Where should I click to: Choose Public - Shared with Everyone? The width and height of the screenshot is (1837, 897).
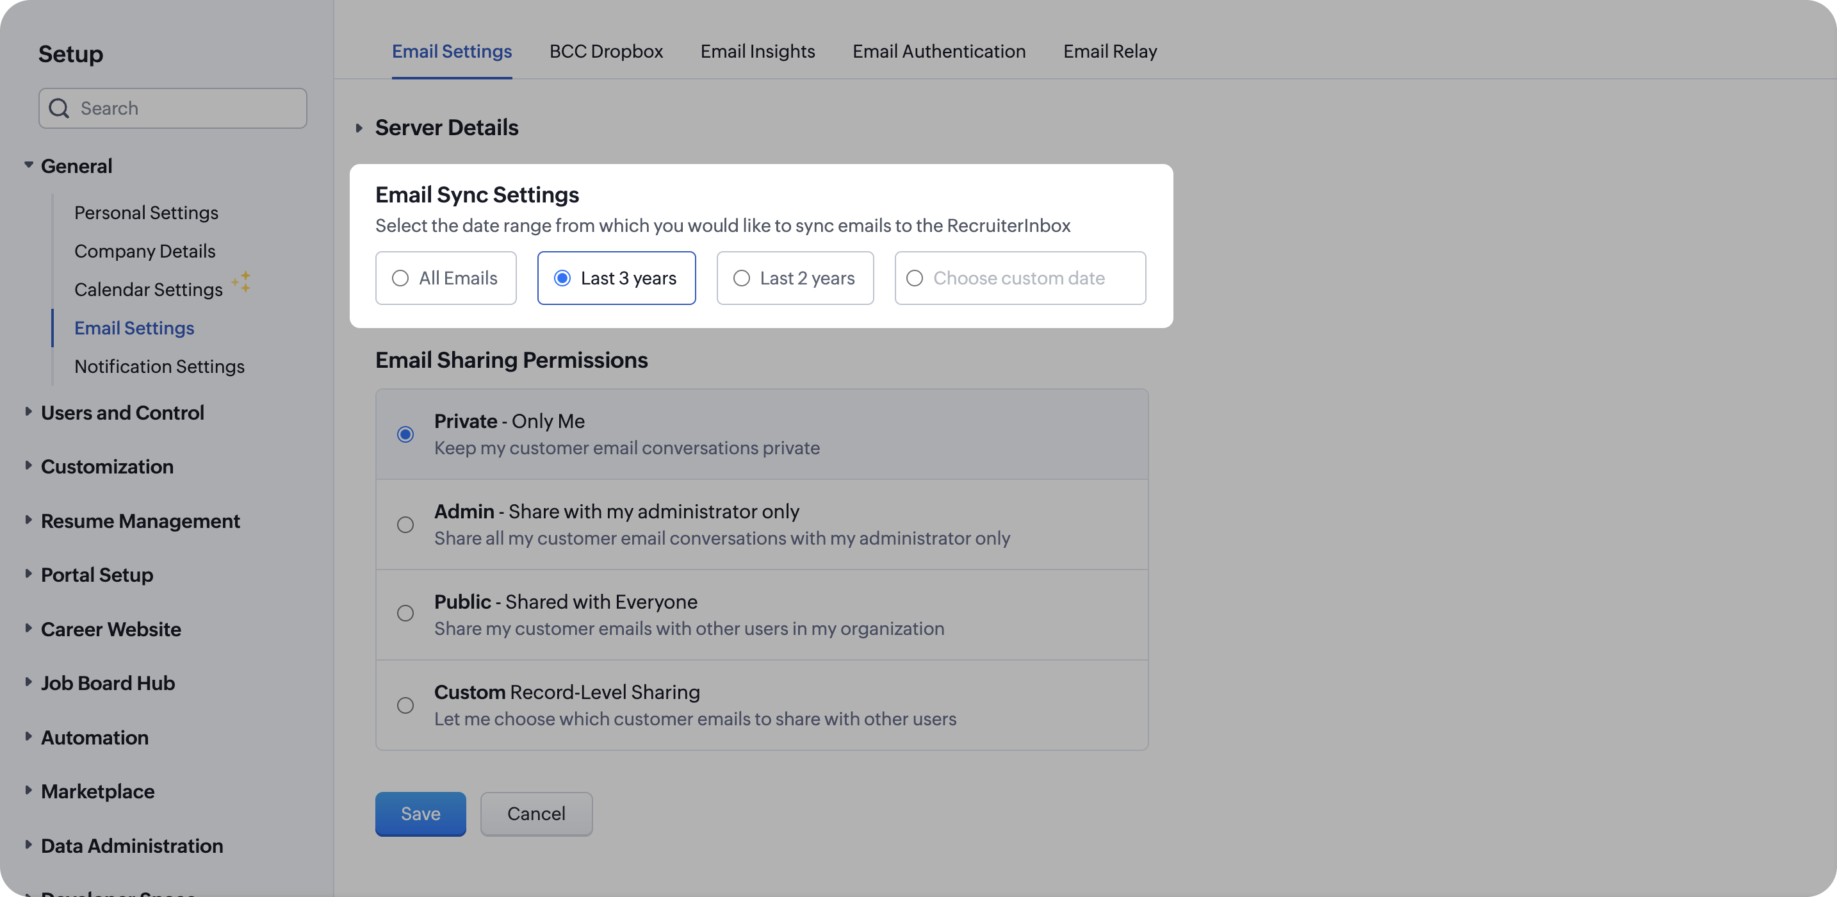coord(405,614)
